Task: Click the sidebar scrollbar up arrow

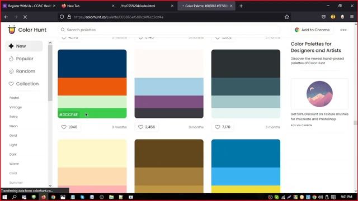Action: point(50,42)
